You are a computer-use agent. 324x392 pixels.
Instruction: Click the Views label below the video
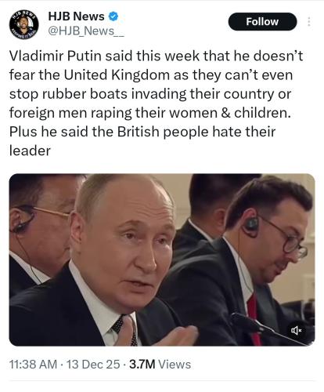coord(175,365)
